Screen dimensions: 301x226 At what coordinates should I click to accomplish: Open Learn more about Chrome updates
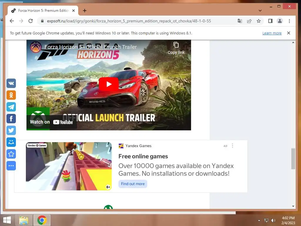tap(272, 33)
